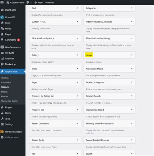Open the OceanWP Site home icon
Image resolution: width=154 pixels, height=156 pixels.
tap(8, 3)
